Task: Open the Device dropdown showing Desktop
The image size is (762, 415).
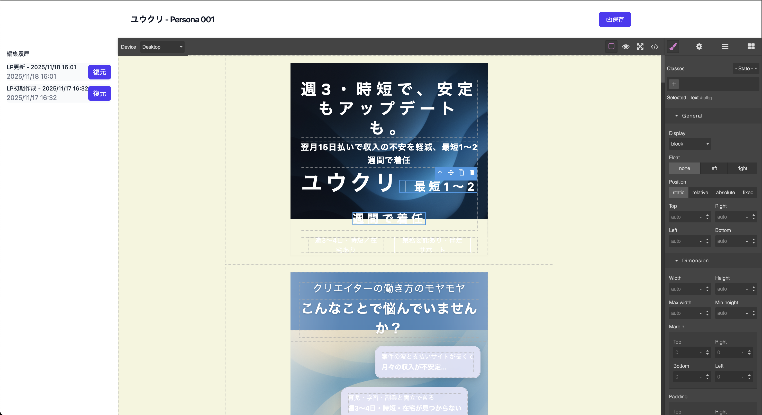Action: point(162,47)
